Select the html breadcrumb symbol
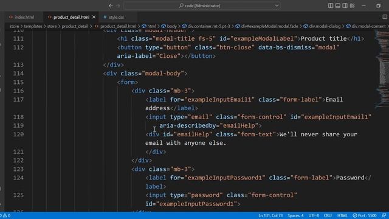 click(149, 26)
